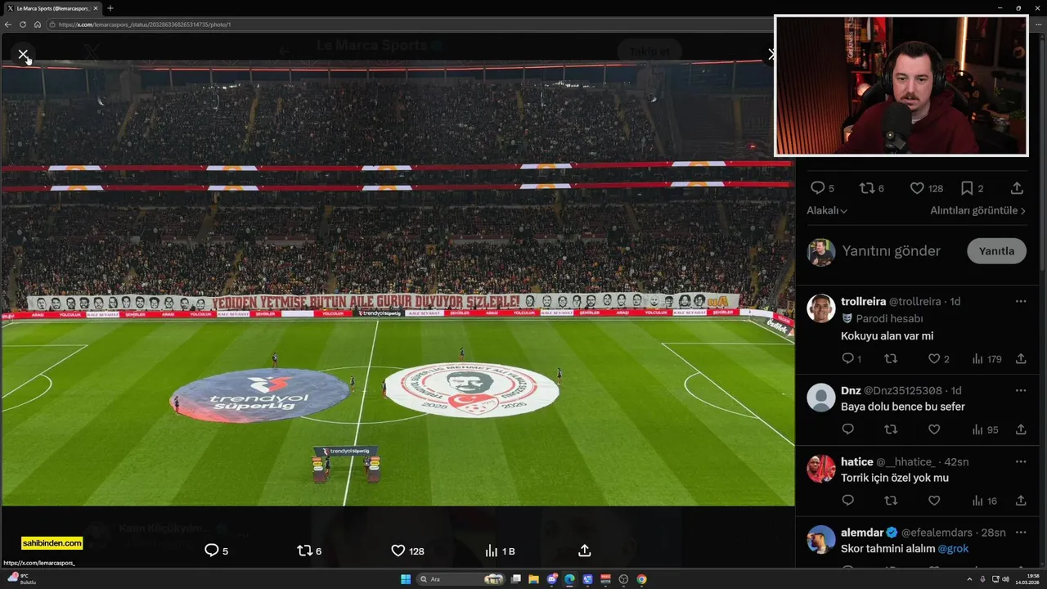Reply to Dnz's comment
Screen dimensions: 1047x589
click(x=848, y=429)
